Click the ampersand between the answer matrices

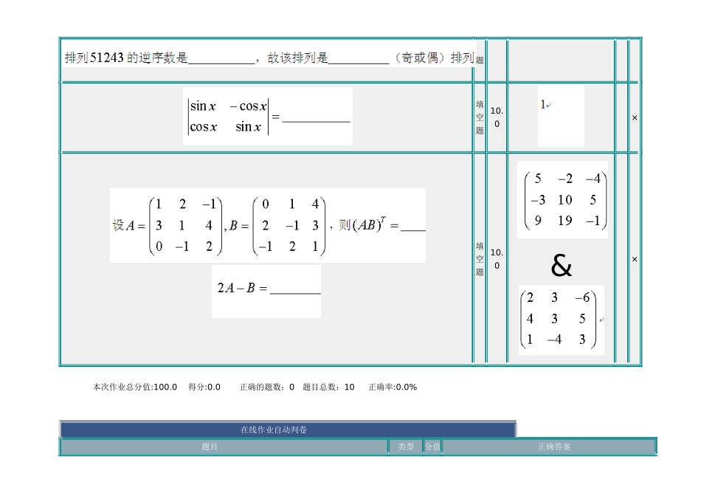tap(561, 265)
